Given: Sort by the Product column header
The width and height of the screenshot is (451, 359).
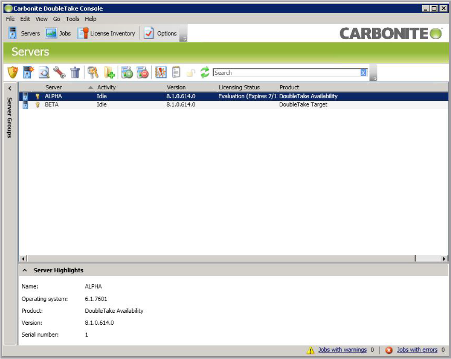Looking at the screenshot, I should click(289, 87).
